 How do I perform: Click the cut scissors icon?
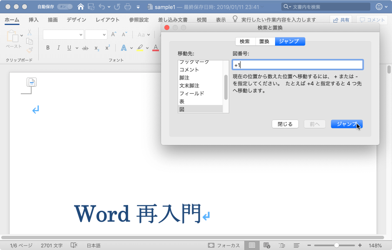click(30, 32)
